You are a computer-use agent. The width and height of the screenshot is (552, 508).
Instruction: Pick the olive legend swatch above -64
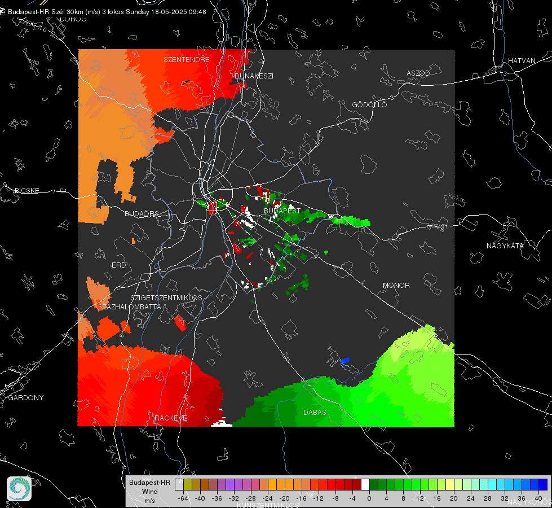pyautogui.click(x=188, y=484)
